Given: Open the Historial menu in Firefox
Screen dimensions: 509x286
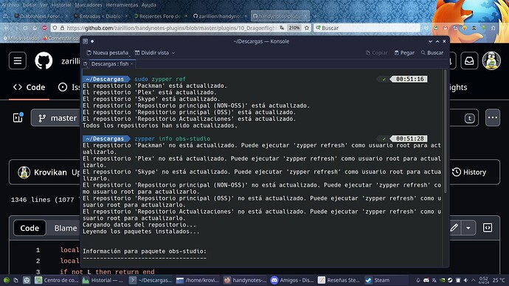Looking at the screenshot, I should pyautogui.click(x=61, y=5).
